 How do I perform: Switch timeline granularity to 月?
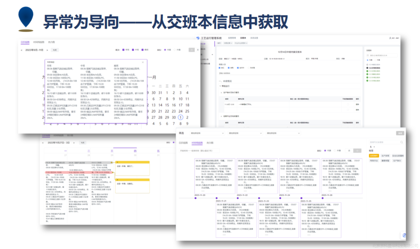click(x=349, y=151)
